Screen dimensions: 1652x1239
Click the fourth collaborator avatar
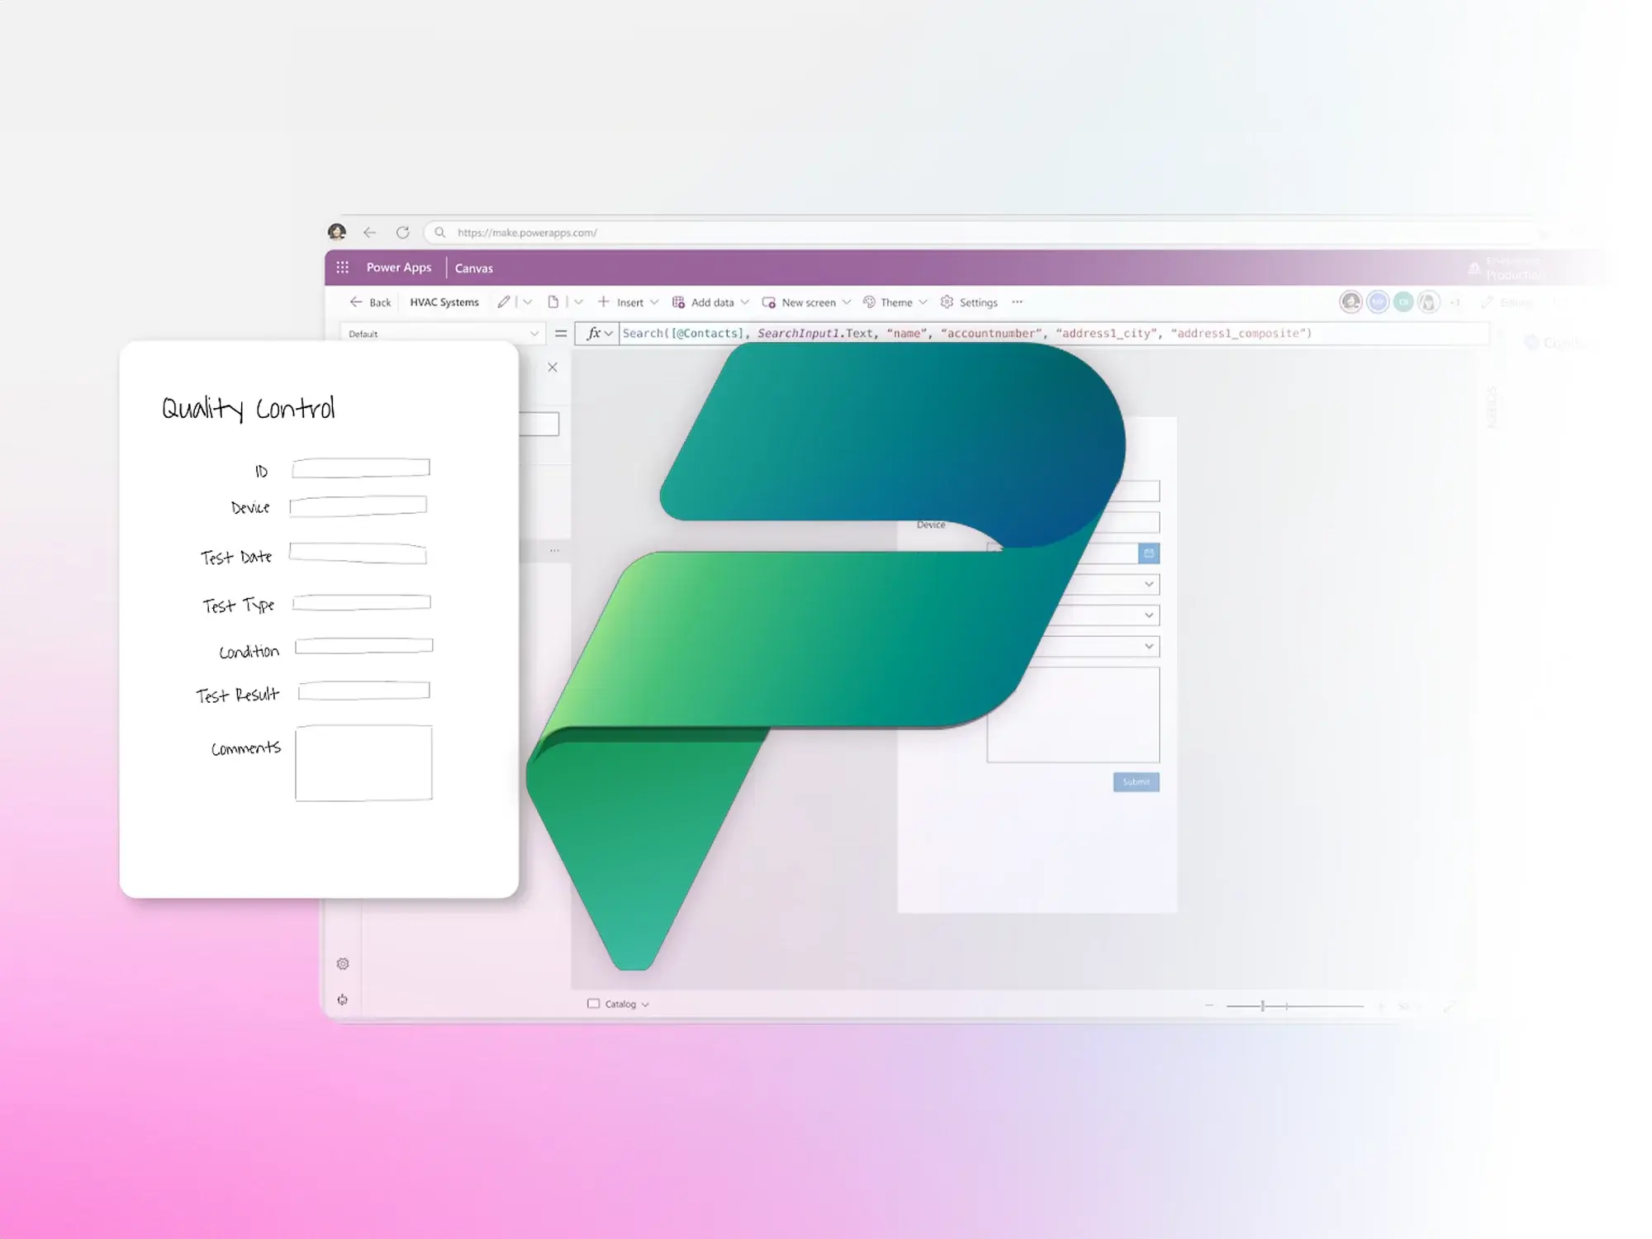(1428, 302)
